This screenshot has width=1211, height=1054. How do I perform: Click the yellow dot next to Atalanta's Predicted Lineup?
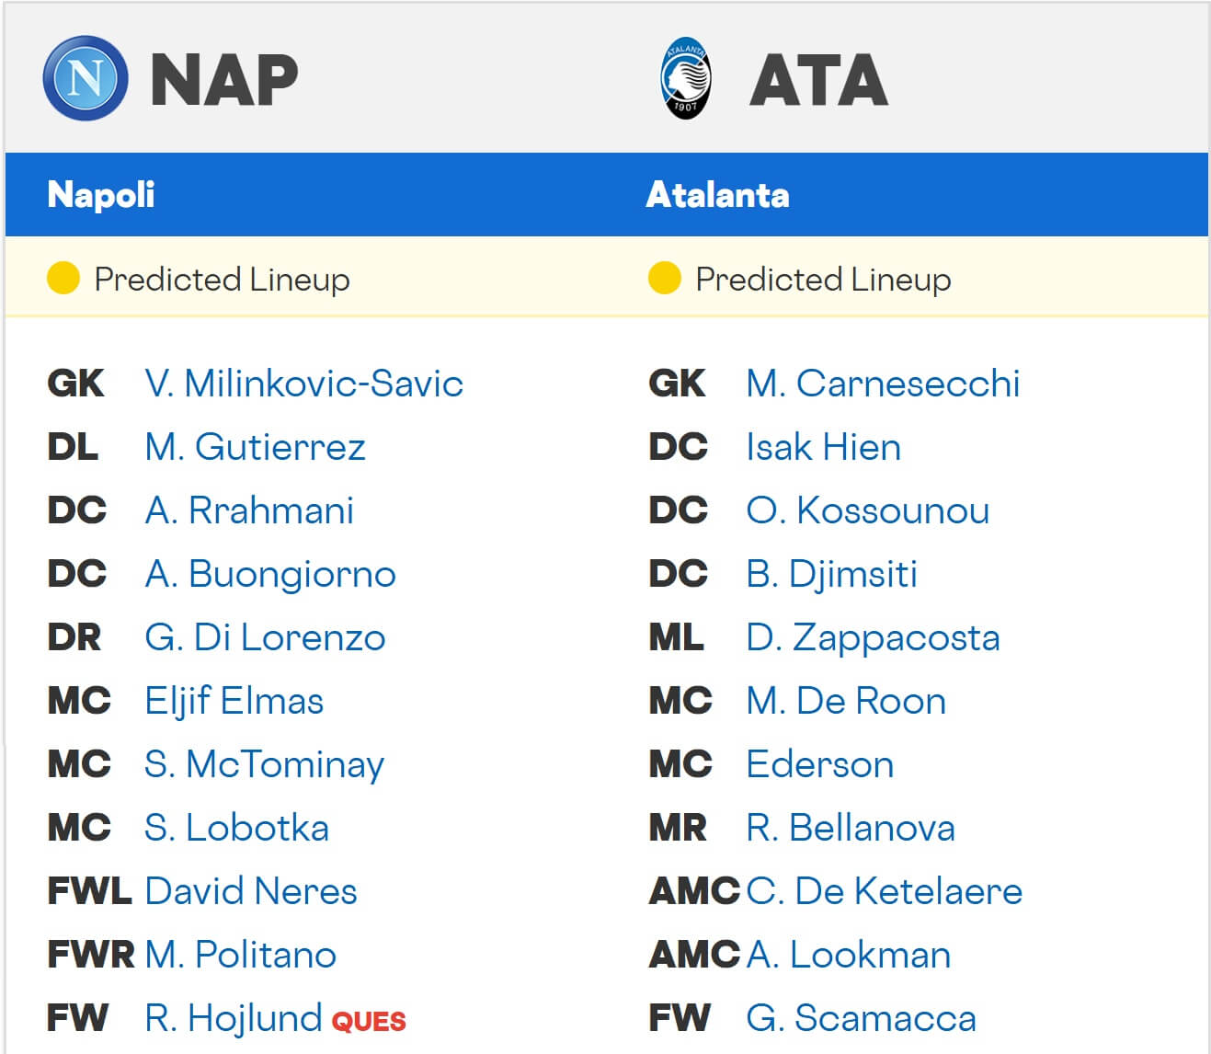(x=664, y=276)
